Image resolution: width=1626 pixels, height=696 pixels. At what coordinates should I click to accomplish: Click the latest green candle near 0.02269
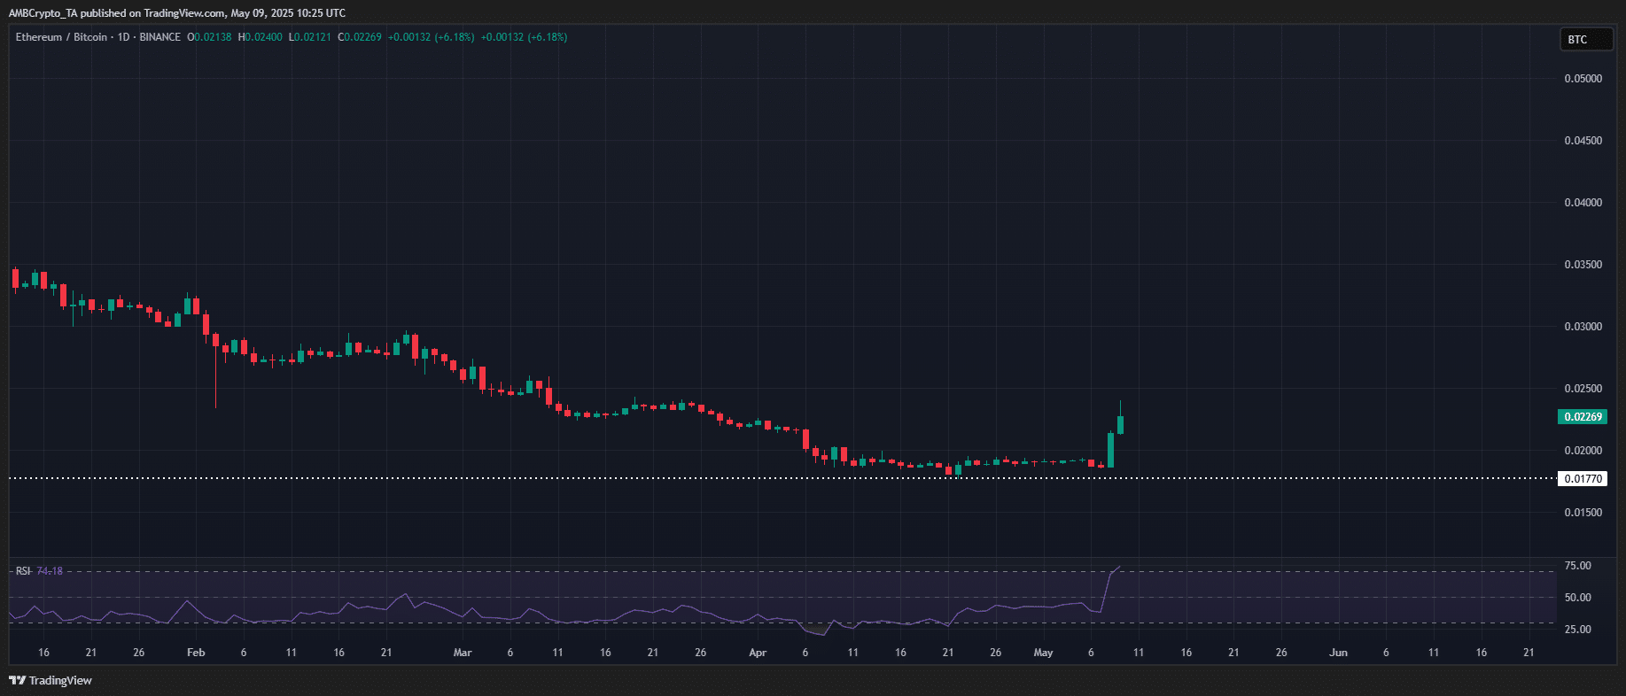[x=1121, y=423]
